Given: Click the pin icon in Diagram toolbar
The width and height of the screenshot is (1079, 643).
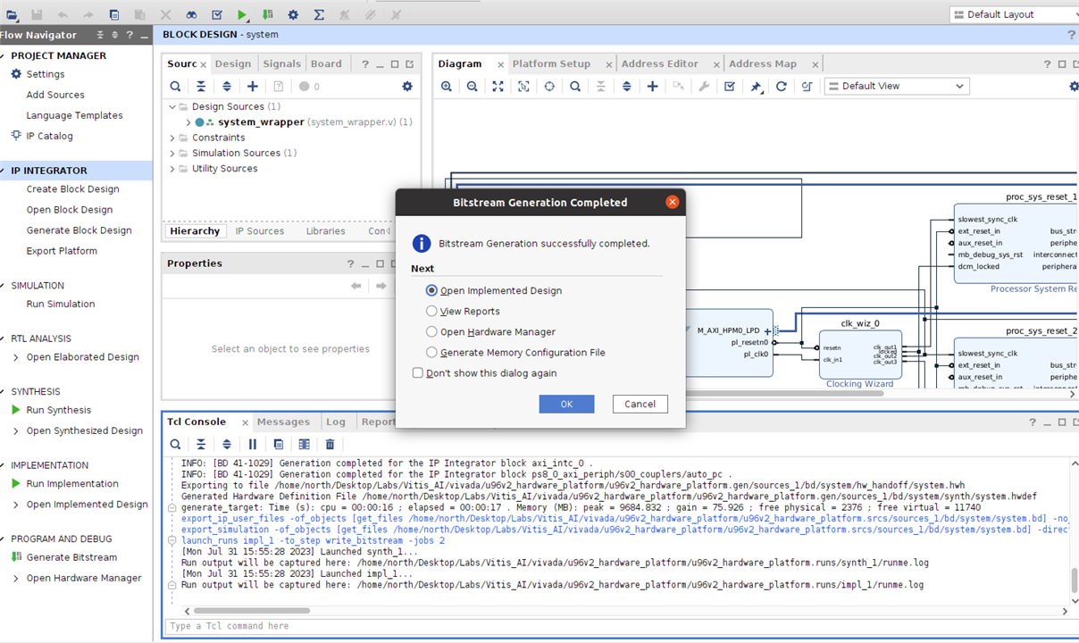Looking at the screenshot, I should click(756, 87).
